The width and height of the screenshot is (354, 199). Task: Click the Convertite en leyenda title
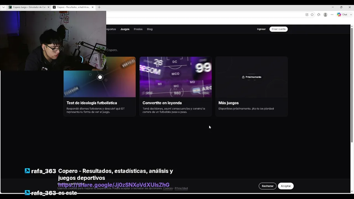(x=162, y=103)
